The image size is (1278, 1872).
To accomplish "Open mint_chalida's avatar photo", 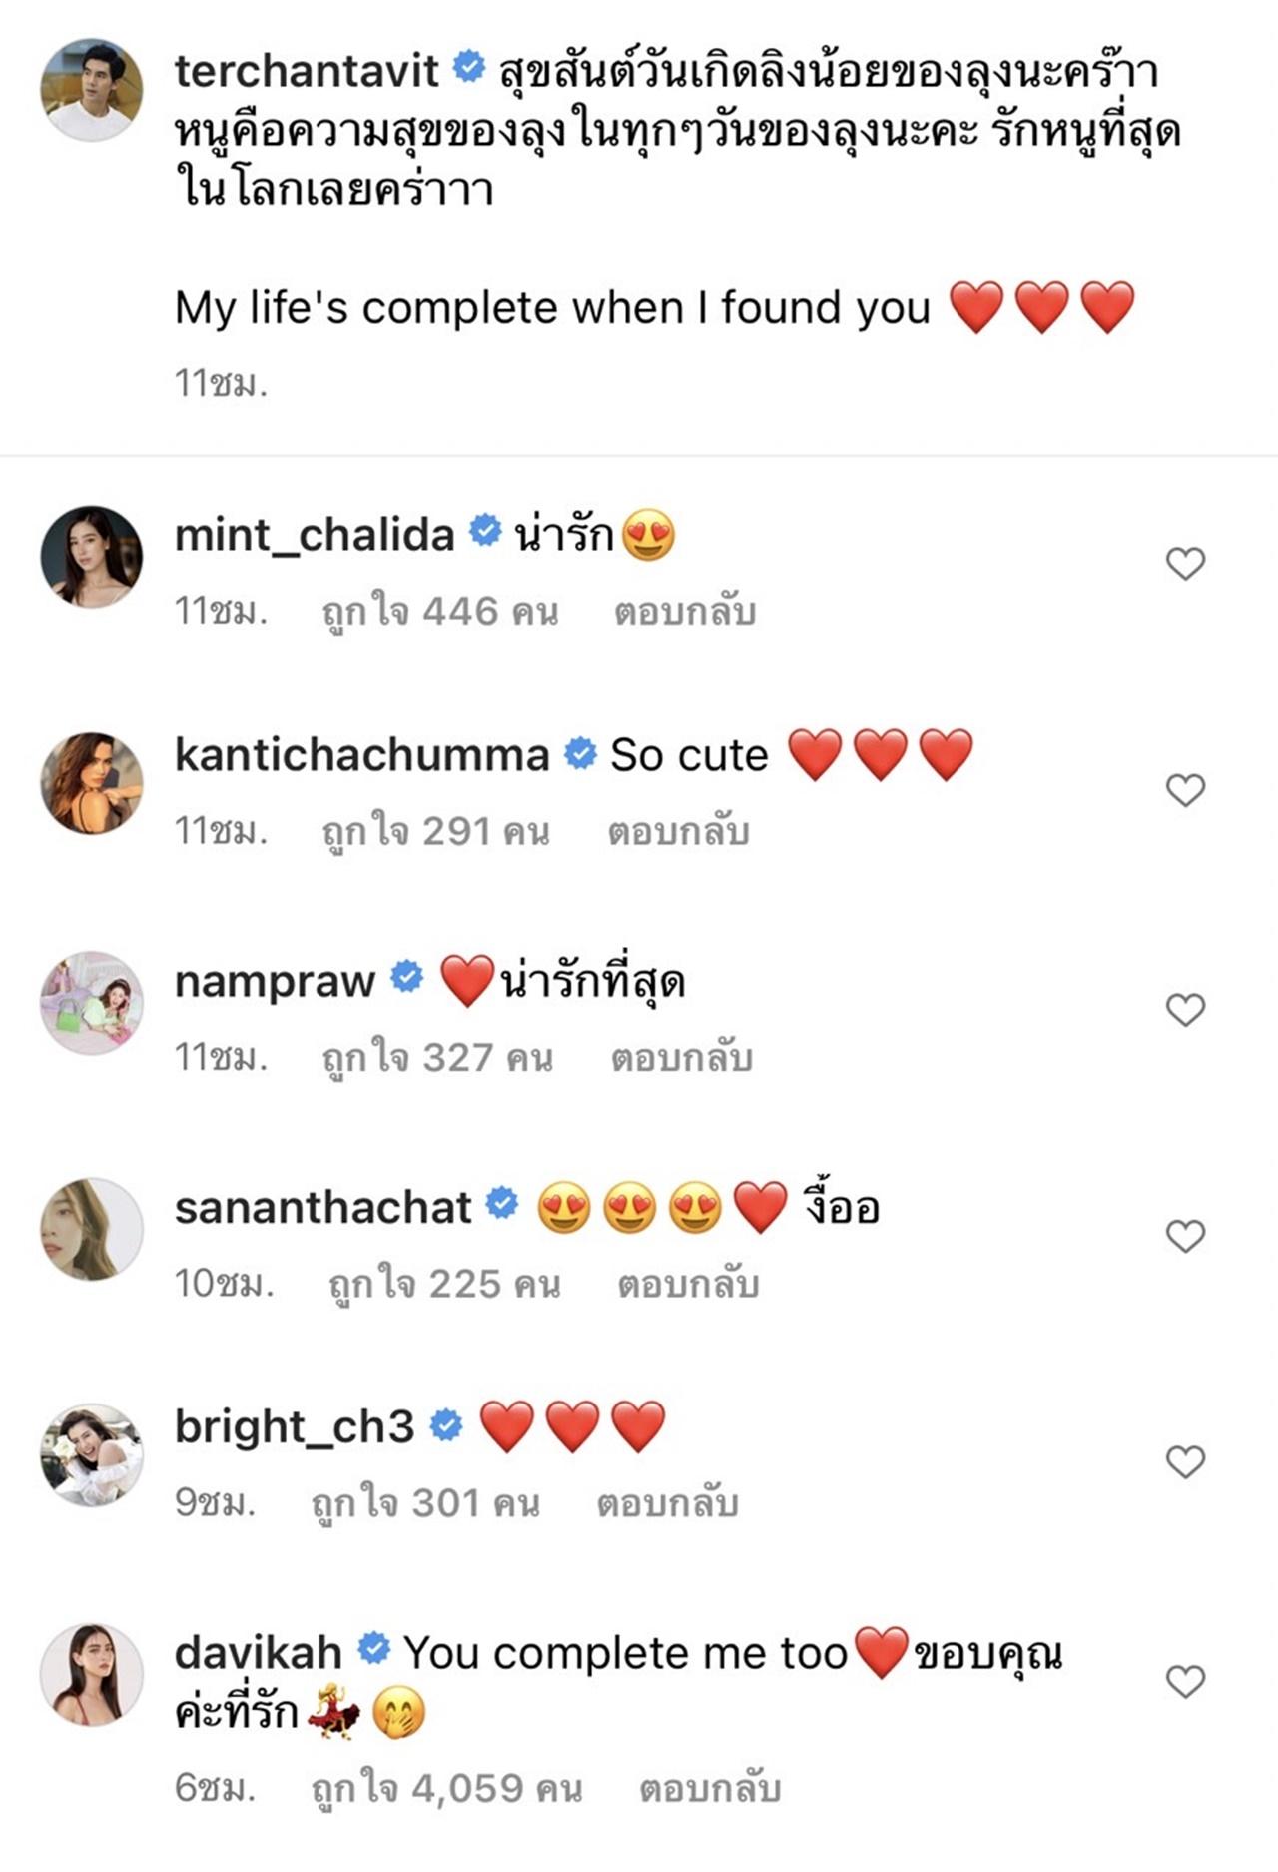I will point(91,556).
